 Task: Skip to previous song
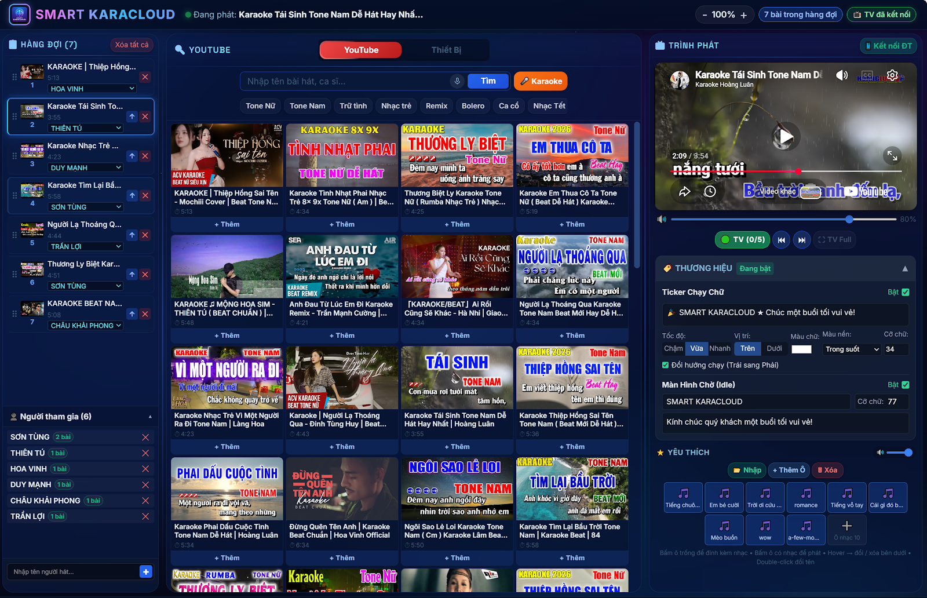point(782,240)
